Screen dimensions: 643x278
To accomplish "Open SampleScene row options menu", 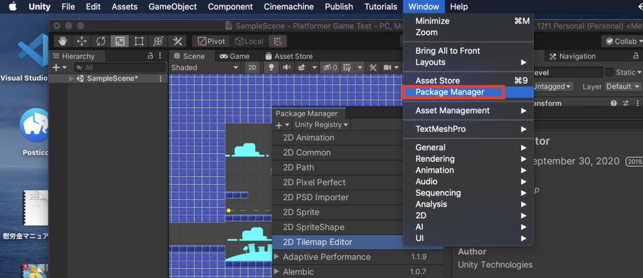I will tap(160, 78).
